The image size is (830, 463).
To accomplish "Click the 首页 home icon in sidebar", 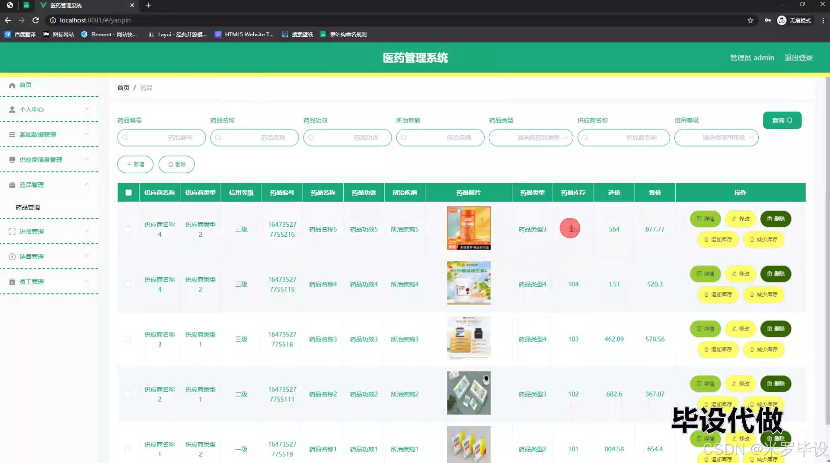I will click(x=12, y=85).
